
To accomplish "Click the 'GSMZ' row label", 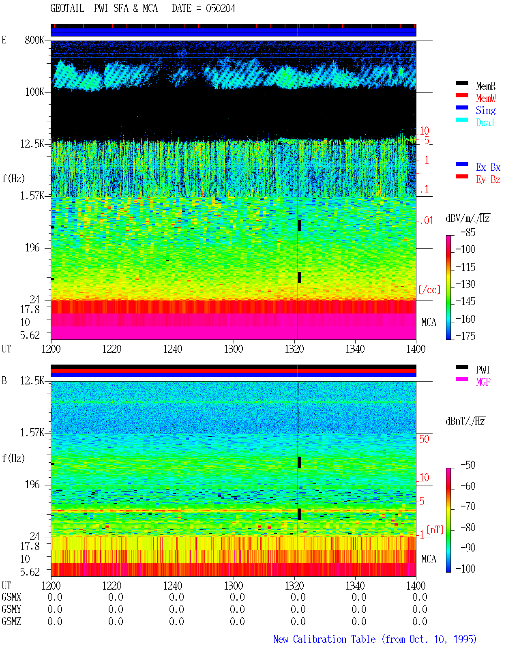I will [x=11, y=622].
